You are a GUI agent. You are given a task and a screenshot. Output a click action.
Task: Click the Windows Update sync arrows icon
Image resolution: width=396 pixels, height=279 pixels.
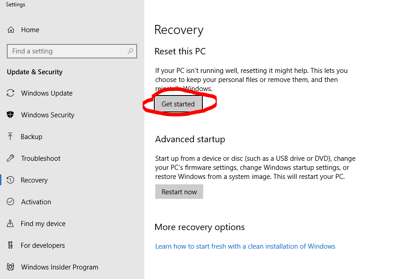tap(10, 93)
